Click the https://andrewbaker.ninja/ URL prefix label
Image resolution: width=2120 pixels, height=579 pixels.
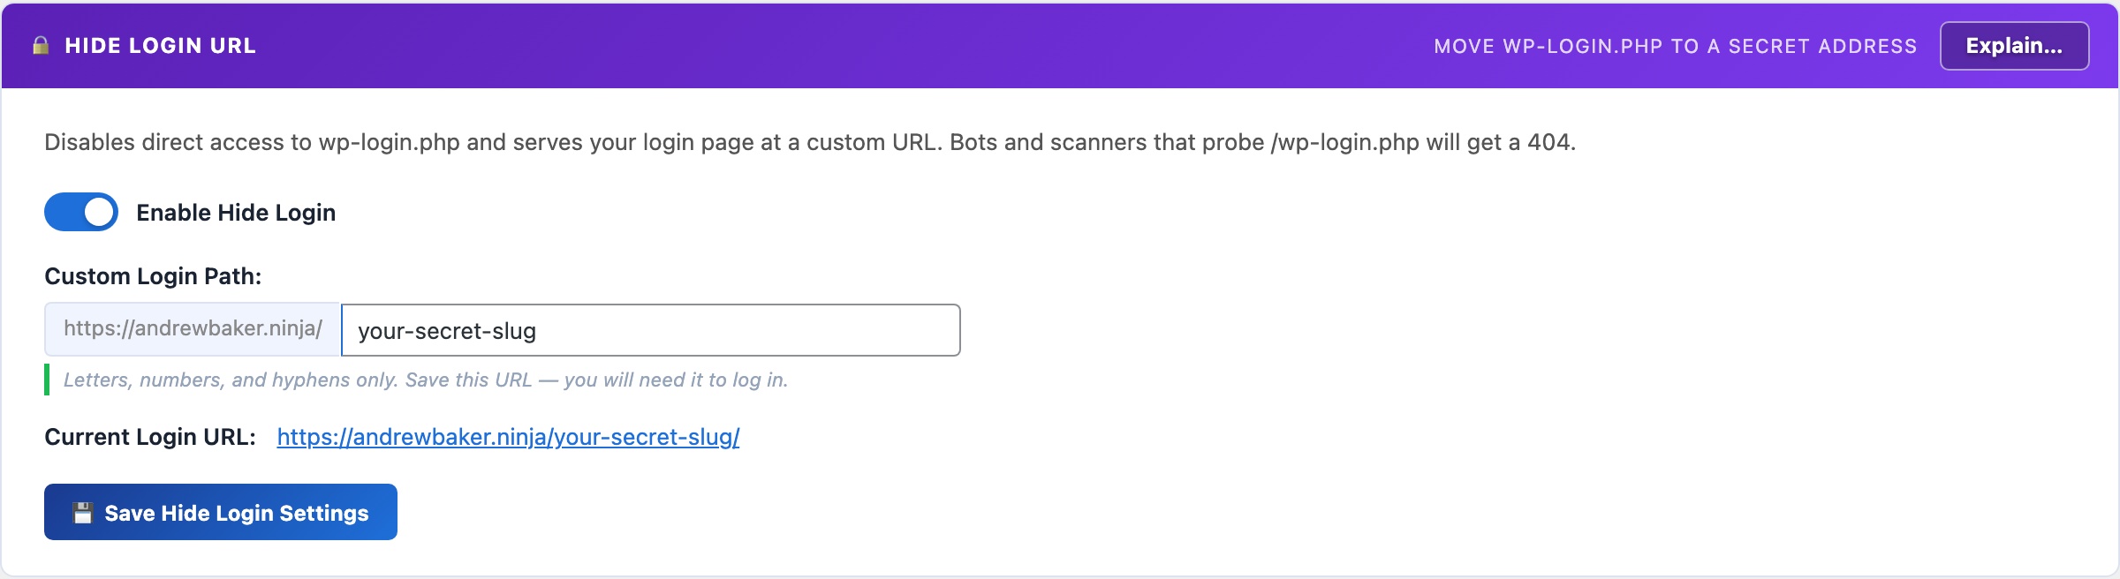(x=192, y=330)
